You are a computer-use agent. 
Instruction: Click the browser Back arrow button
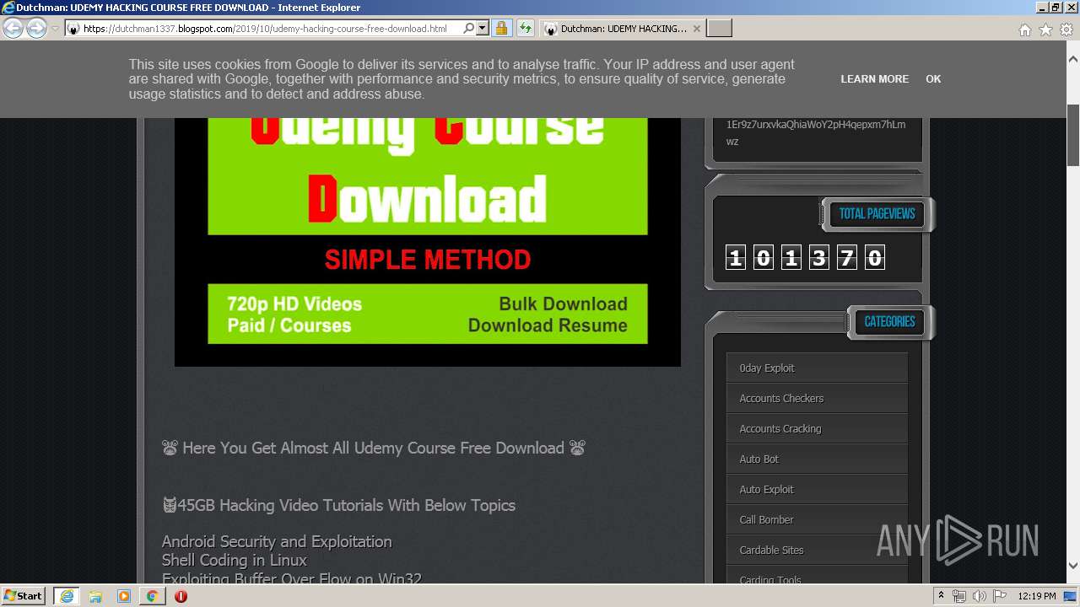13,28
